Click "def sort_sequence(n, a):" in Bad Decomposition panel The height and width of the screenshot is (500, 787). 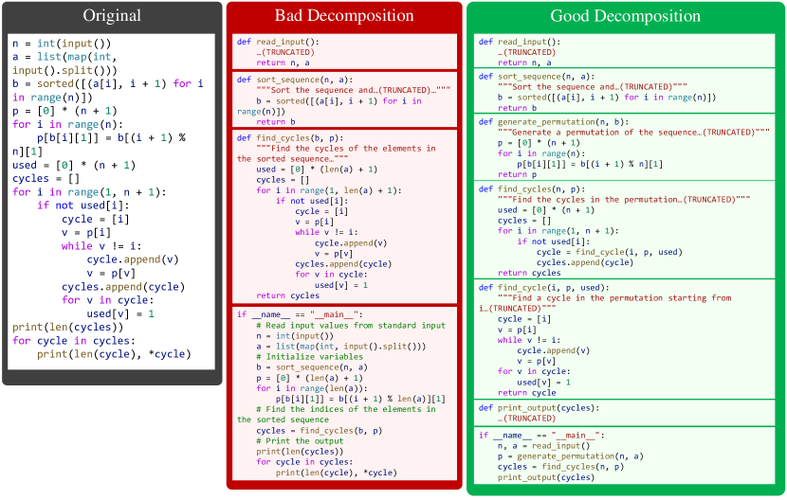[295, 80]
